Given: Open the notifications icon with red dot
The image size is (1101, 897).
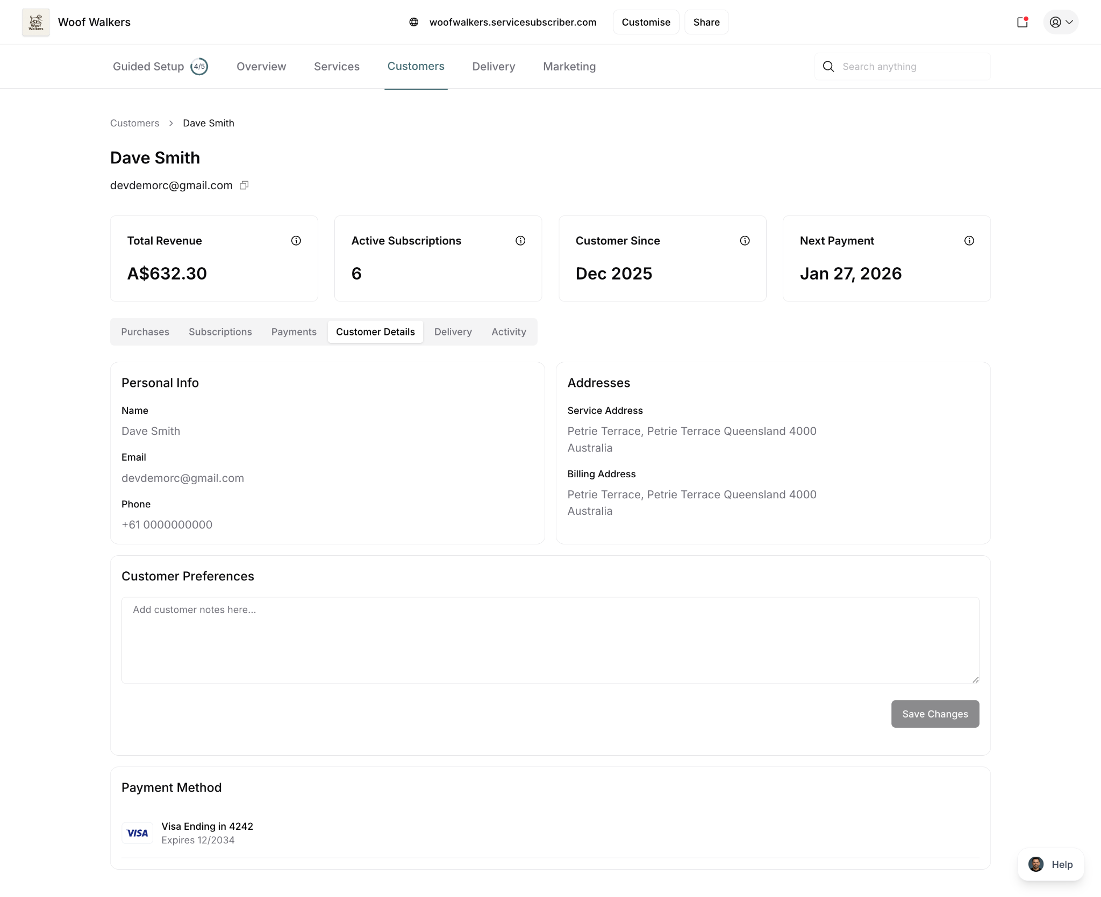Looking at the screenshot, I should [x=1022, y=22].
